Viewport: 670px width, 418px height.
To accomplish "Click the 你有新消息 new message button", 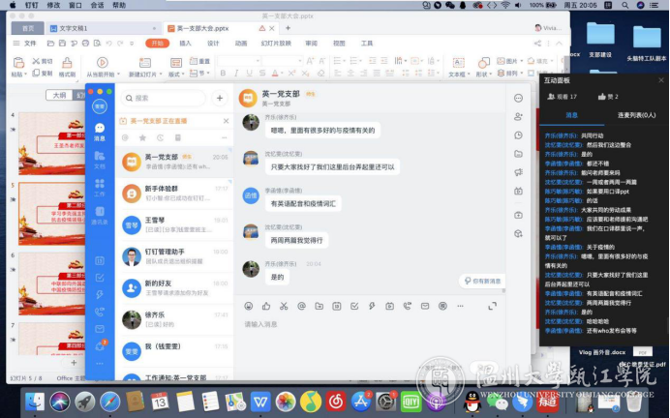I will (x=482, y=281).
